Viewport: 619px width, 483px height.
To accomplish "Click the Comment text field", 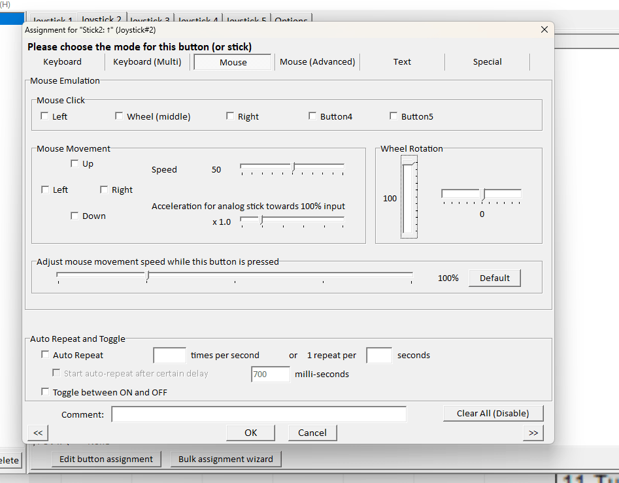I will pos(259,414).
